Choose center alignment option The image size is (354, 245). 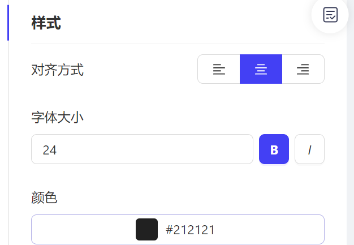[x=261, y=69]
